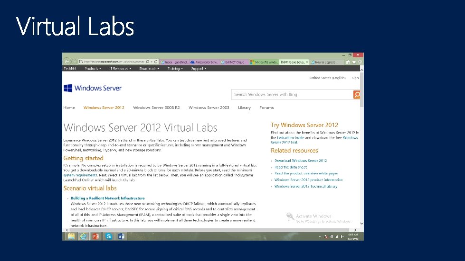Click the vertical scrollbar down arrow

tap(361, 224)
